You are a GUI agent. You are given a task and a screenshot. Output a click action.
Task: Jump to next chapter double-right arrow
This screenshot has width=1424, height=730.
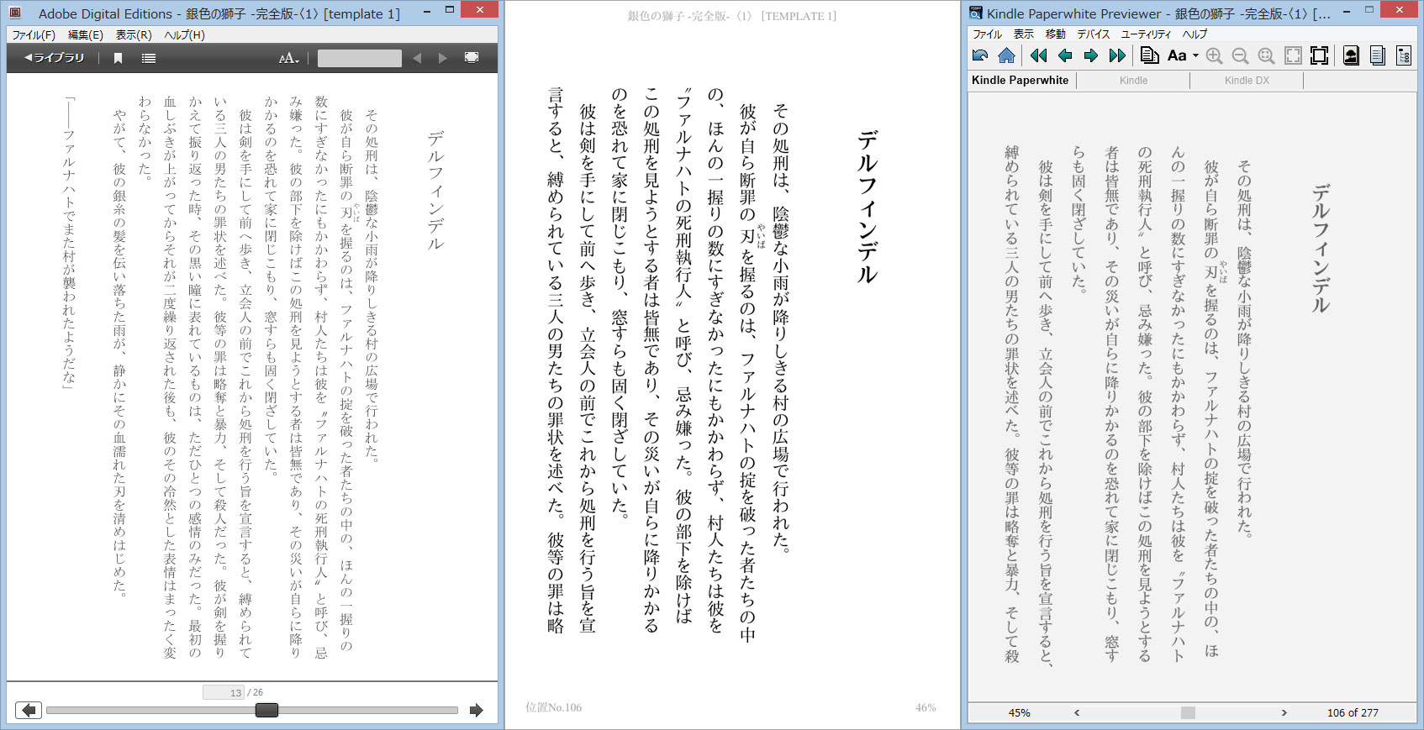pyautogui.click(x=1117, y=55)
